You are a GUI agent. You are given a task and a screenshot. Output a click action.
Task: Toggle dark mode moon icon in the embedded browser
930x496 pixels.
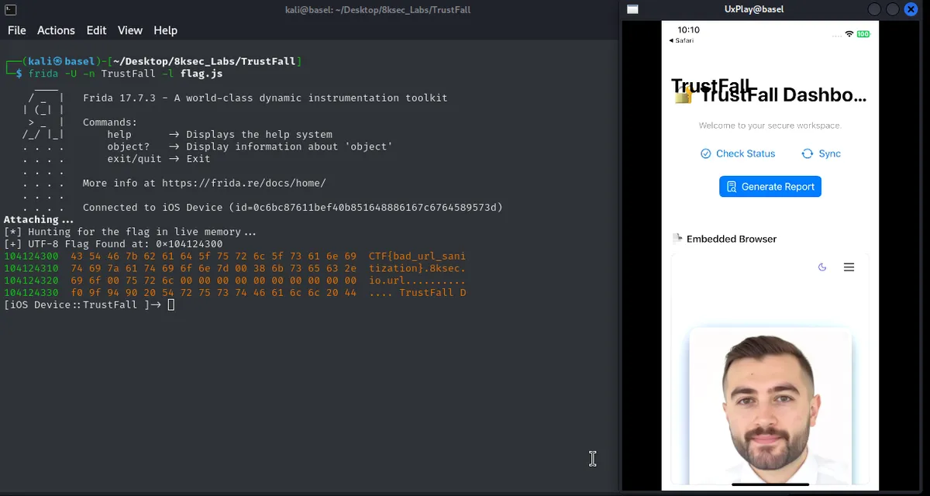pyautogui.click(x=822, y=267)
